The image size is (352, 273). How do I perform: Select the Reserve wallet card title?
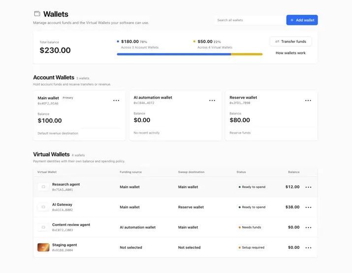[243, 97]
